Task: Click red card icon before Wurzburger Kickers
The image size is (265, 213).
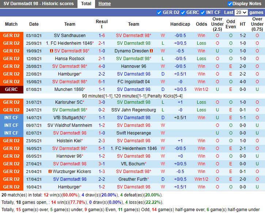Action: (50, 172)
